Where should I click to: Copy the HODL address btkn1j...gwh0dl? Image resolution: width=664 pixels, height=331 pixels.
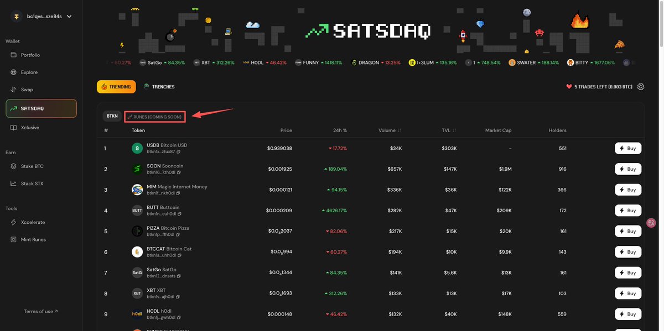click(179, 318)
